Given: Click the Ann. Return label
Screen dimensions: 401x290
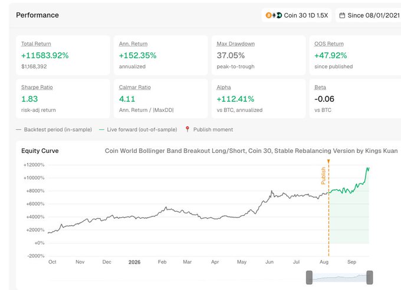Looking at the screenshot, I should click(133, 44).
